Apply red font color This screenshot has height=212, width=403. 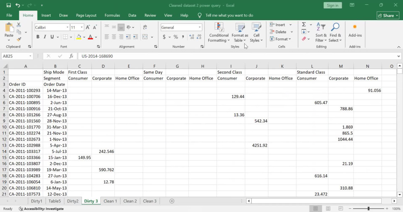click(x=90, y=37)
